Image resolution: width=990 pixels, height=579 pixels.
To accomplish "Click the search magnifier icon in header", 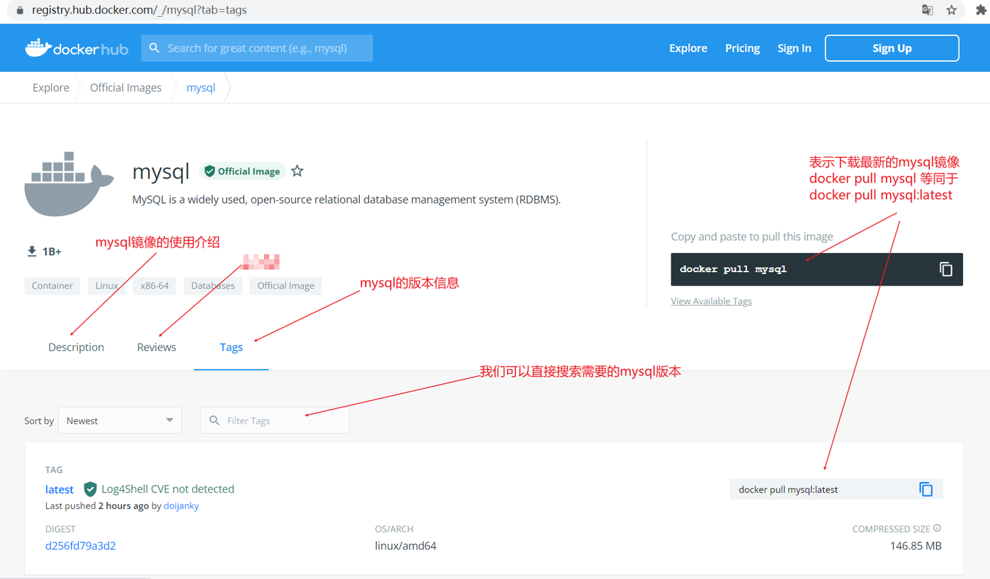I will (x=154, y=48).
